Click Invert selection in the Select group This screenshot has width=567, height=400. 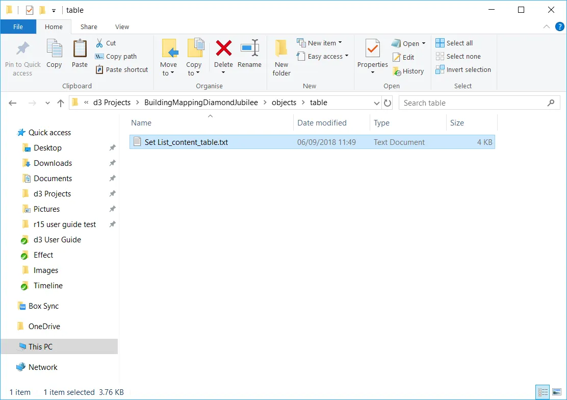[x=463, y=69]
